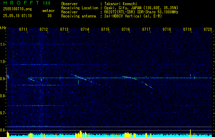Click the 0714 time marker

point(85,29)
